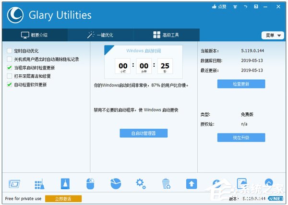Open the skin shirt icon in title bar

tap(235, 7)
